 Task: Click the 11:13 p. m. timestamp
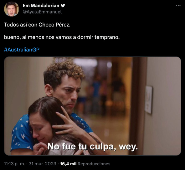pyautogui.click(x=14, y=164)
